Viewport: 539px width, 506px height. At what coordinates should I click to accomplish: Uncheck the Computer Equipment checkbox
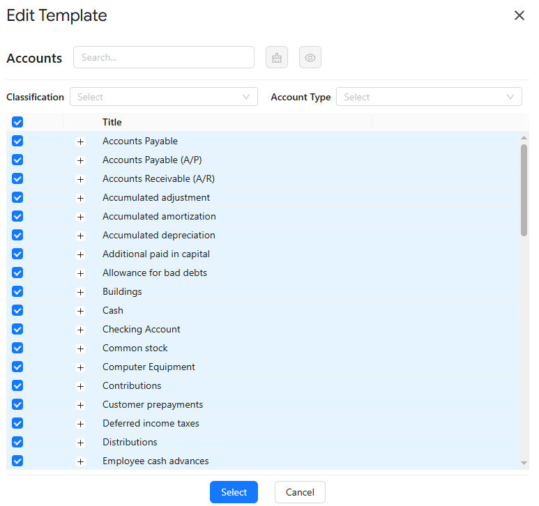pyautogui.click(x=17, y=367)
